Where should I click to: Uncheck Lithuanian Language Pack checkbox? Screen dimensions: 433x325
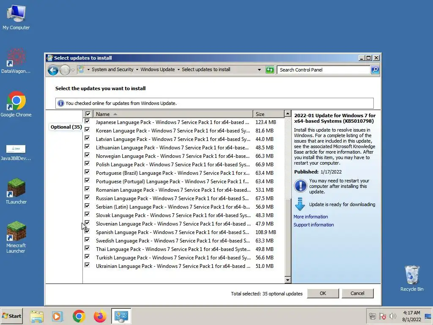point(87,146)
